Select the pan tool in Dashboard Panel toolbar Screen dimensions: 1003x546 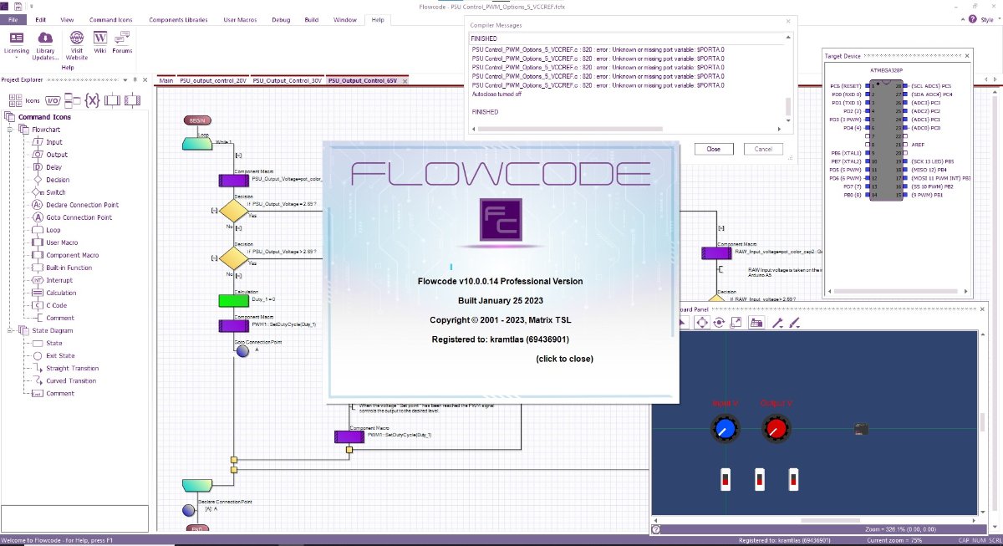702,322
